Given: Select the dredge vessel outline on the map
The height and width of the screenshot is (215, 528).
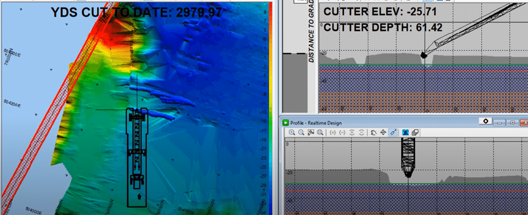Looking at the screenshot, I should coord(136,156).
